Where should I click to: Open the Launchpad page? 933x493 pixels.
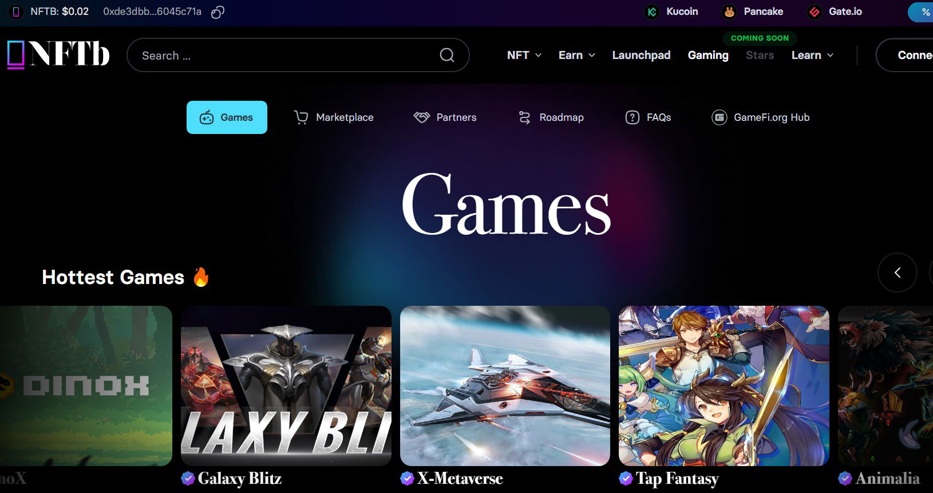point(641,55)
